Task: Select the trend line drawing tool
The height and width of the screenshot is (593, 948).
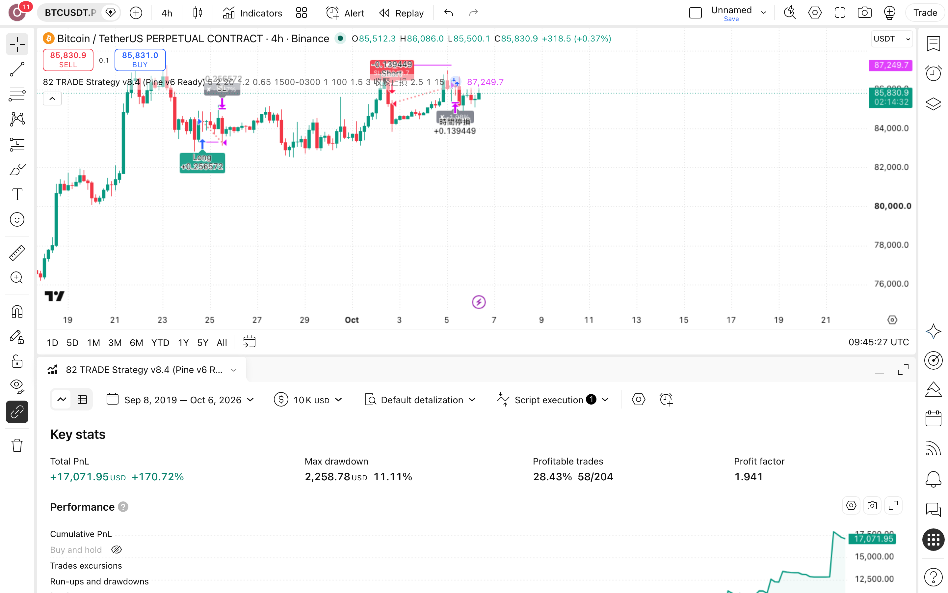Action: click(x=17, y=69)
